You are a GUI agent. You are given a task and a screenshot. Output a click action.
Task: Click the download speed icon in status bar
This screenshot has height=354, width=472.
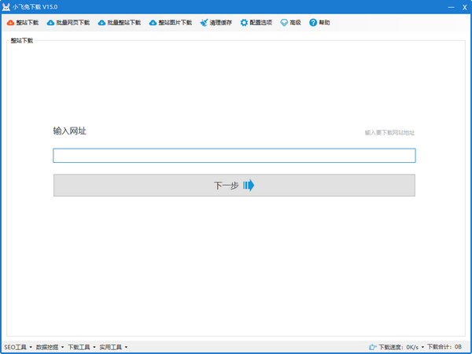point(372,347)
